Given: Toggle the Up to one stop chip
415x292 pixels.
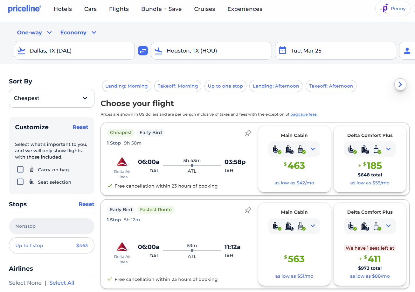Looking at the screenshot, I should tap(225, 86).
